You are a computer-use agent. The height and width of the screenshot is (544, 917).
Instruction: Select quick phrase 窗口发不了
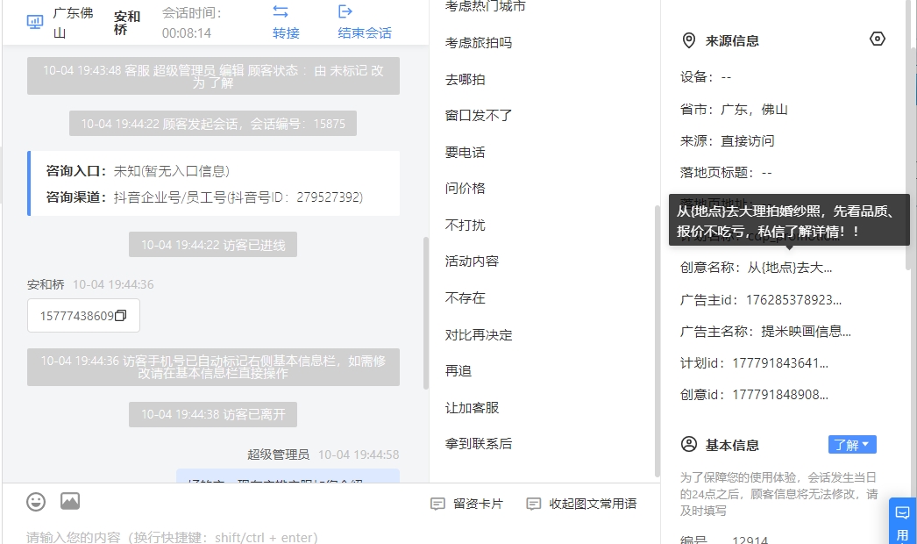479,116
